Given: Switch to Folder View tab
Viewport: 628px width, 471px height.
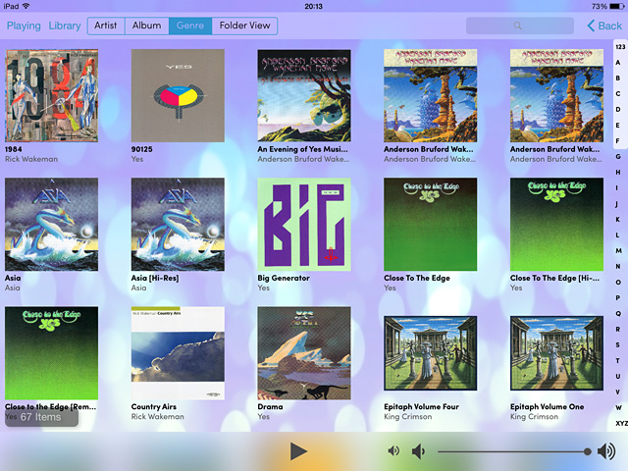Looking at the screenshot, I should click(x=244, y=26).
